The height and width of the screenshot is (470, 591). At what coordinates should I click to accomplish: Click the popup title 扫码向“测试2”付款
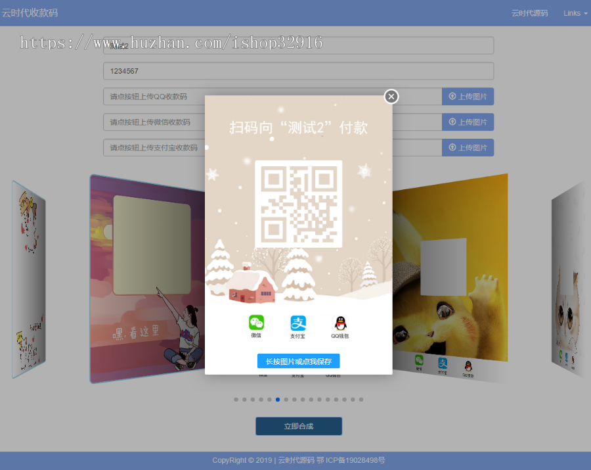click(x=299, y=128)
